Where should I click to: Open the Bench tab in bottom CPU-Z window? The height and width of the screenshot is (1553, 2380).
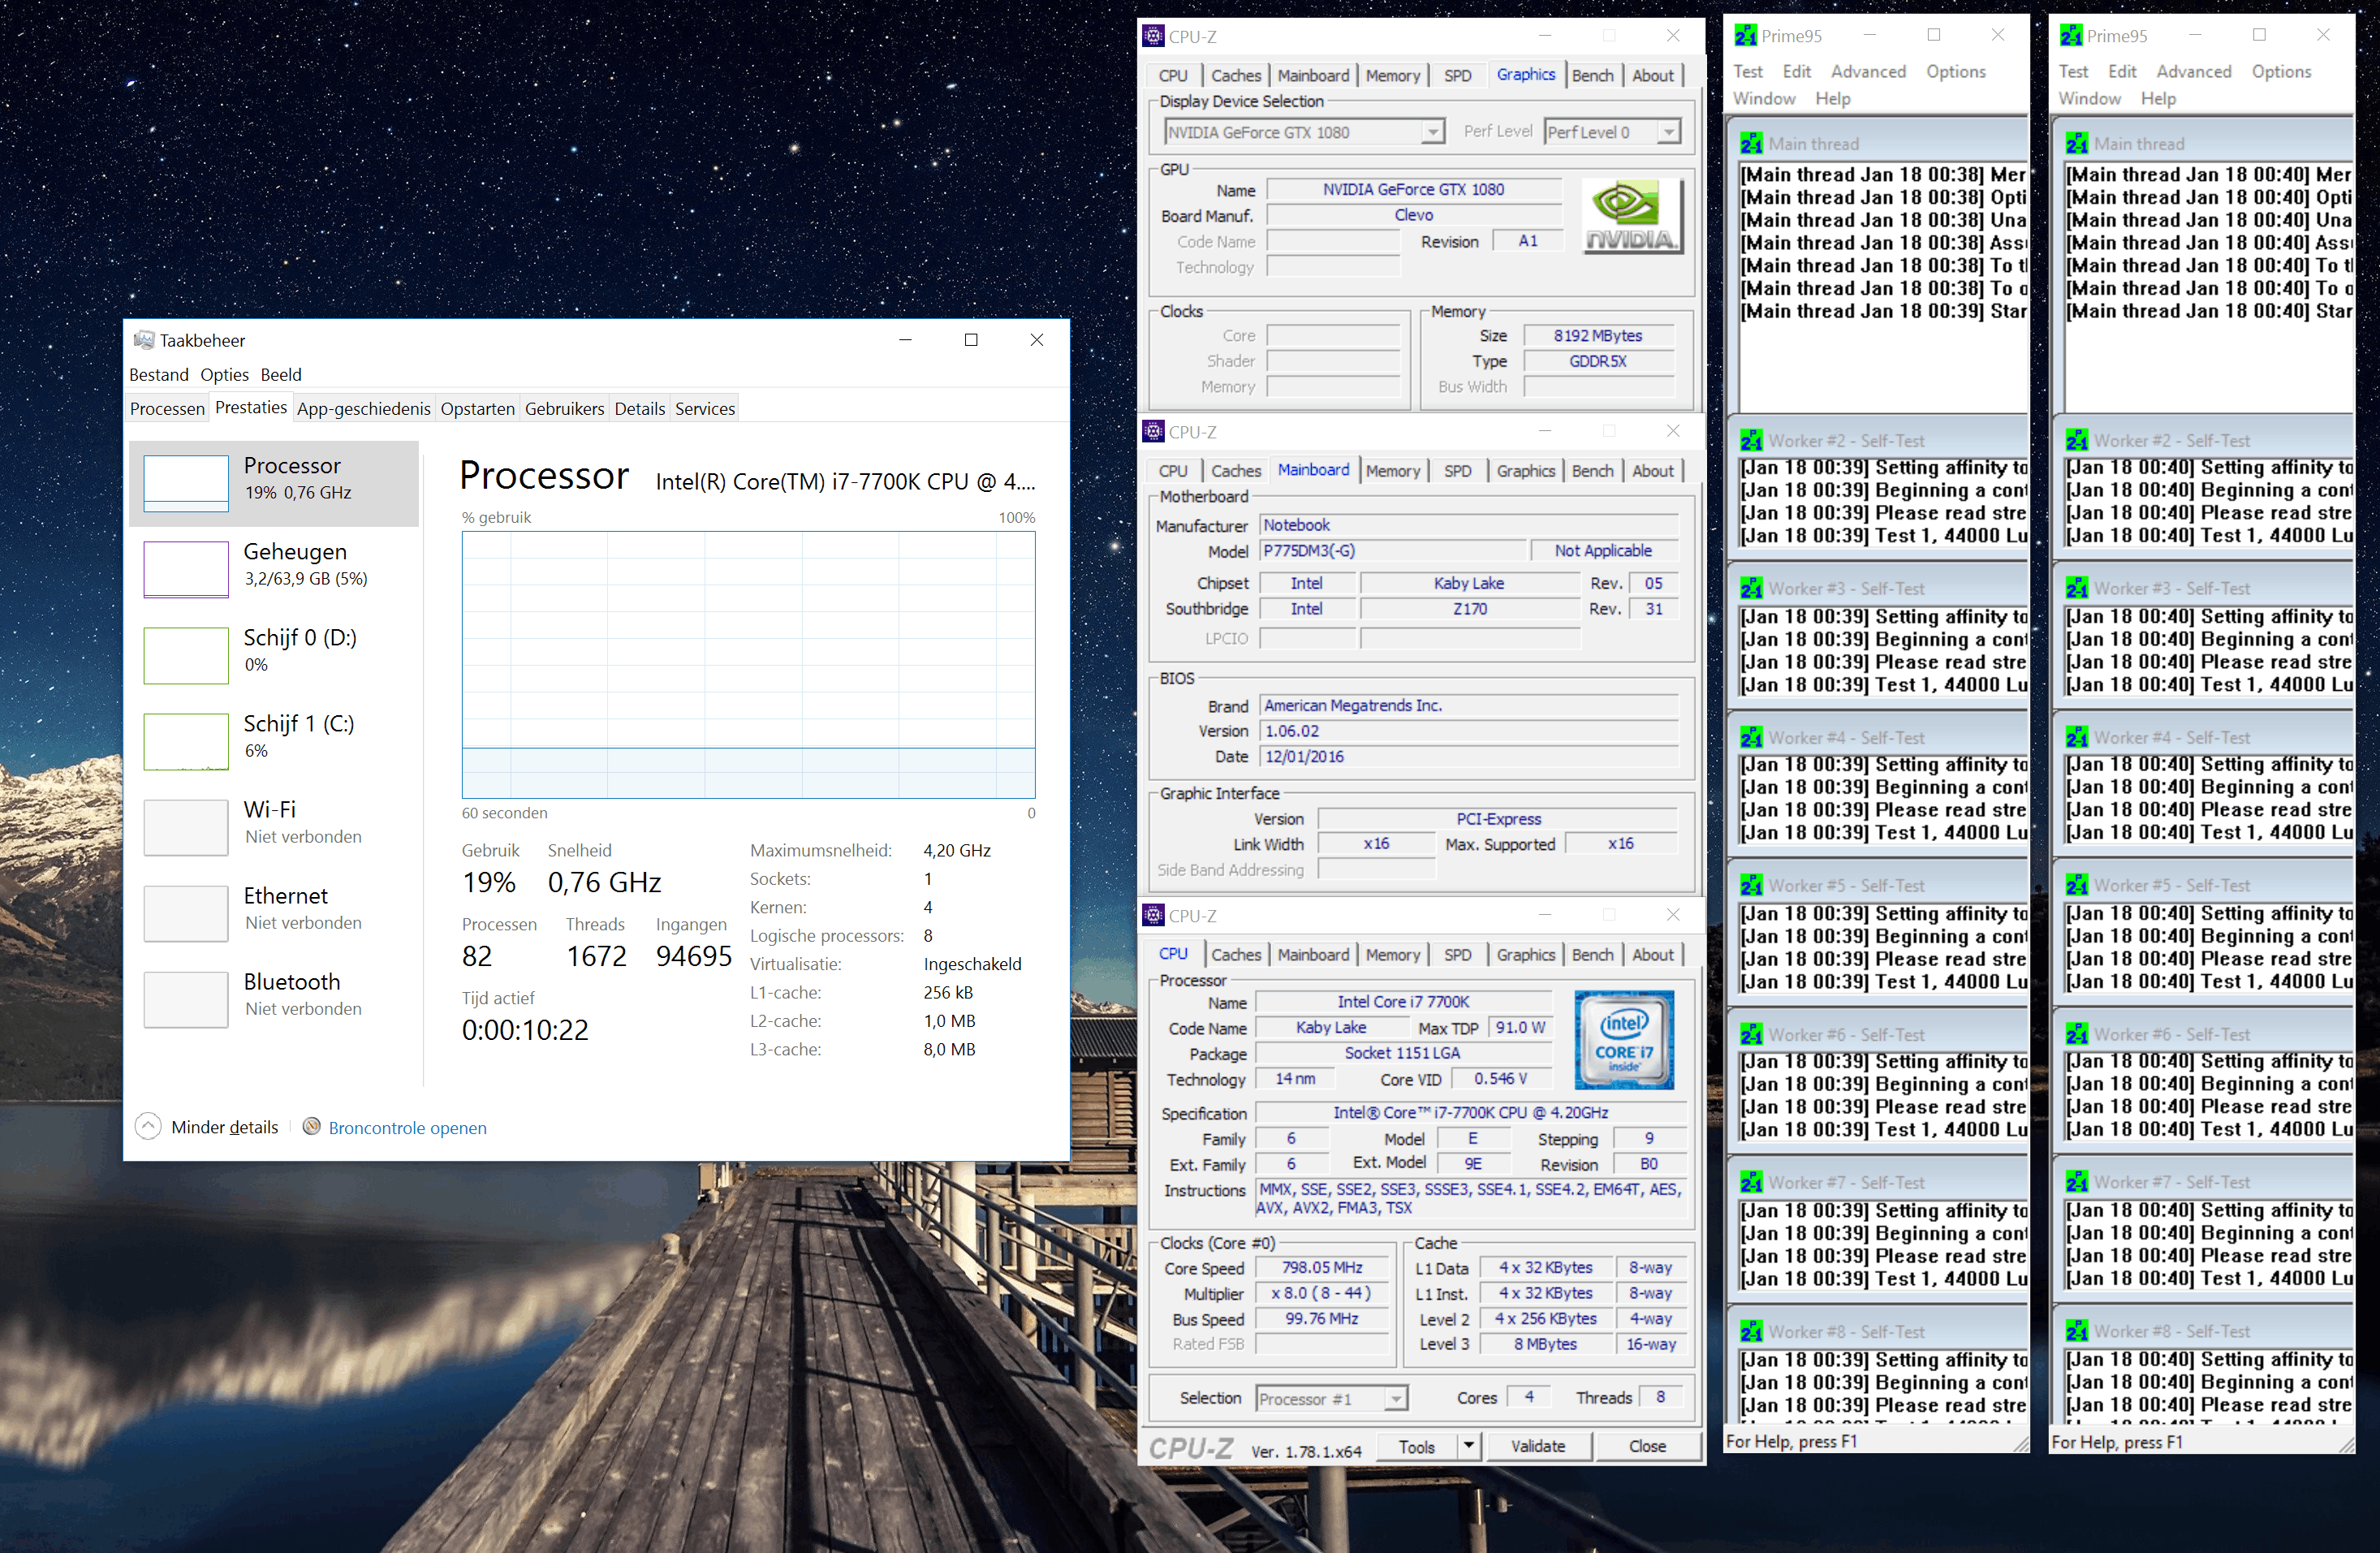[x=1592, y=955]
